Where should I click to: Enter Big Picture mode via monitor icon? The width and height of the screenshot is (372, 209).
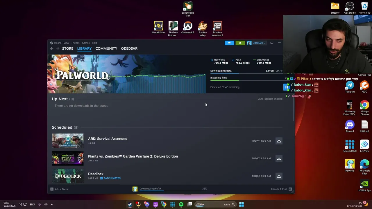pos(272,43)
